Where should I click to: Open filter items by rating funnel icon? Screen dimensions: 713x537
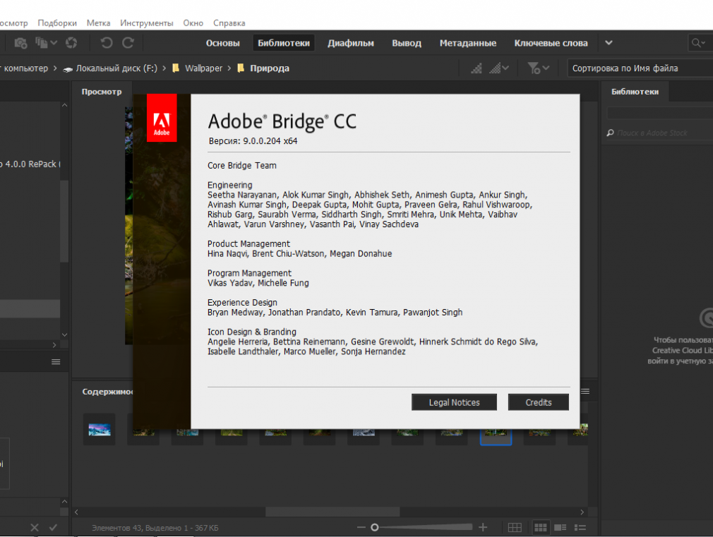534,68
